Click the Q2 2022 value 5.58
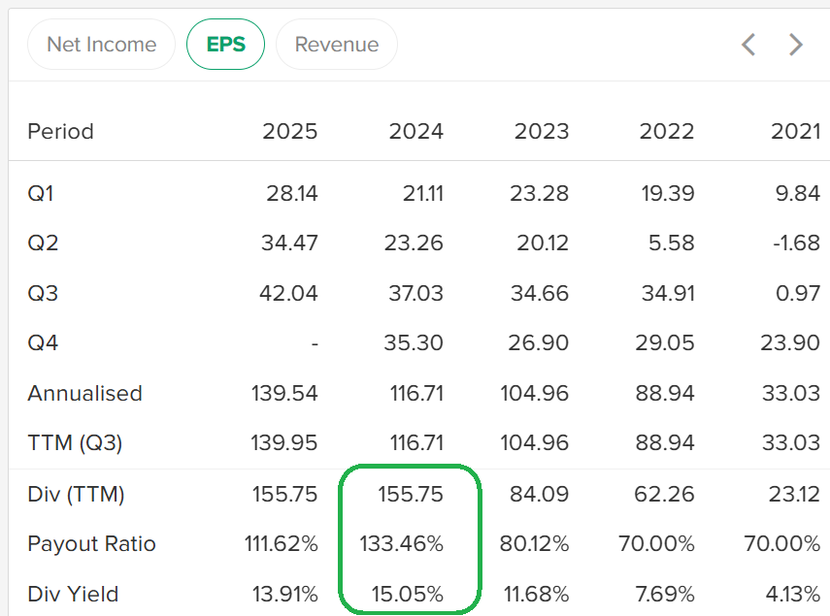Viewport: 830px width, 616px height. coord(671,243)
